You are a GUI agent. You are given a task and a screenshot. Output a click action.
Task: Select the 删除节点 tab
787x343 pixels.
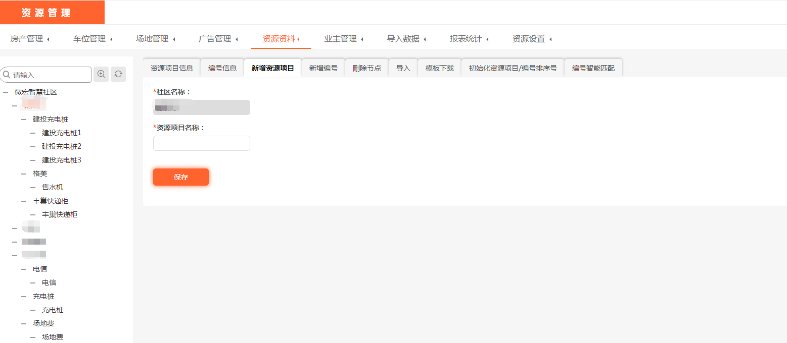pos(367,68)
